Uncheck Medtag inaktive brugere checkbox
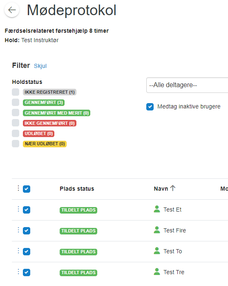Image resolution: width=228 pixels, height=286 pixels. (150, 107)
